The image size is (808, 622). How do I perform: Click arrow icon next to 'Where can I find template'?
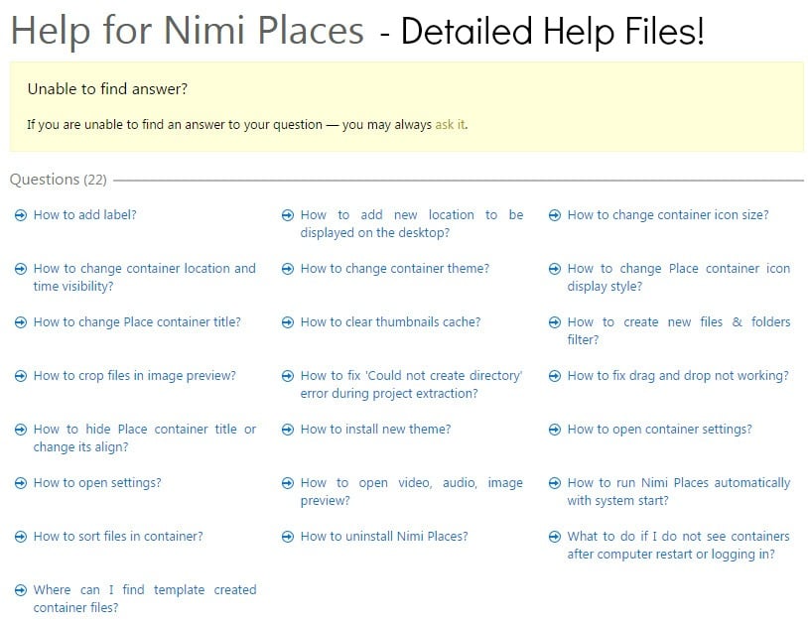coord(21,590)
